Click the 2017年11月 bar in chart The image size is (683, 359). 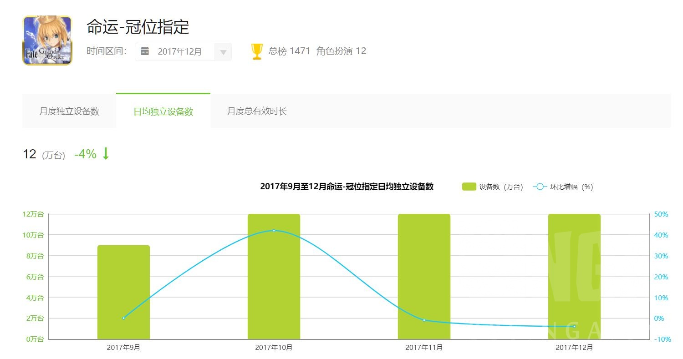click(424, 276)
